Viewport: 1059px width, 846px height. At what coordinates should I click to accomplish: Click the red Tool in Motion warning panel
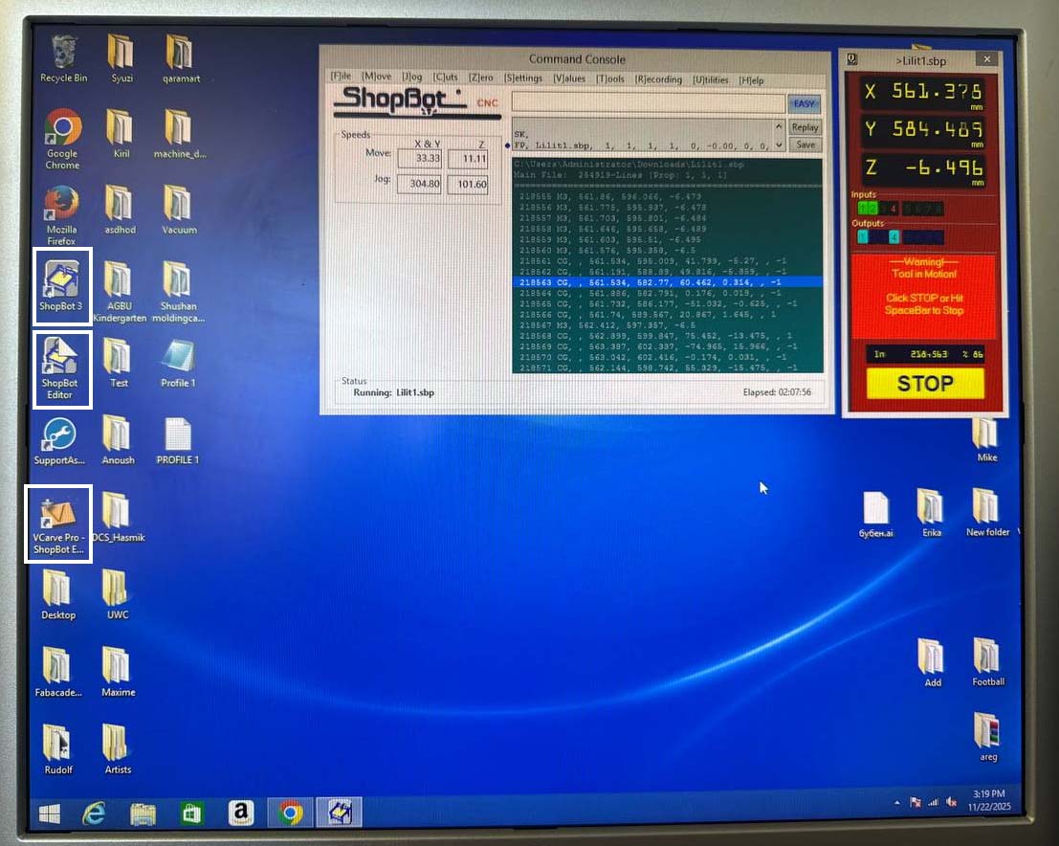(923, 295)
